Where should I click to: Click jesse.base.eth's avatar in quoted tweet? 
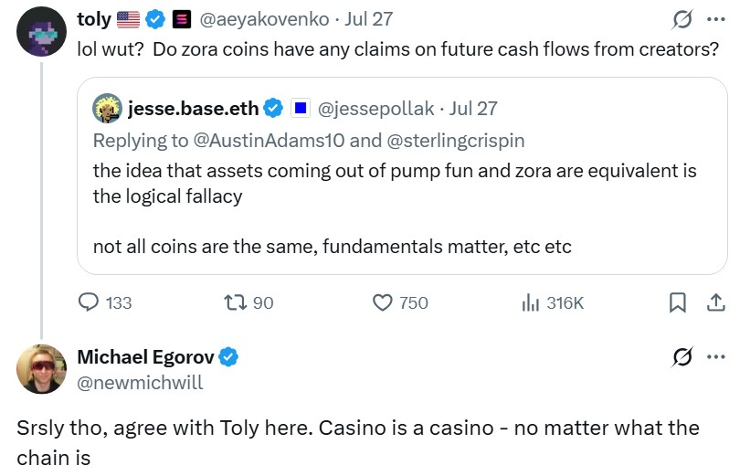109,109
